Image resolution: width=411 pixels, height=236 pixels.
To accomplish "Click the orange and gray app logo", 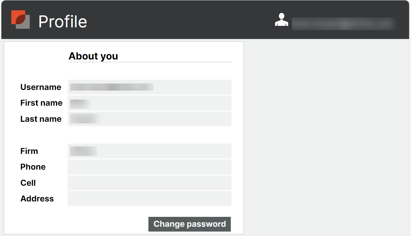I will point(21,19).
